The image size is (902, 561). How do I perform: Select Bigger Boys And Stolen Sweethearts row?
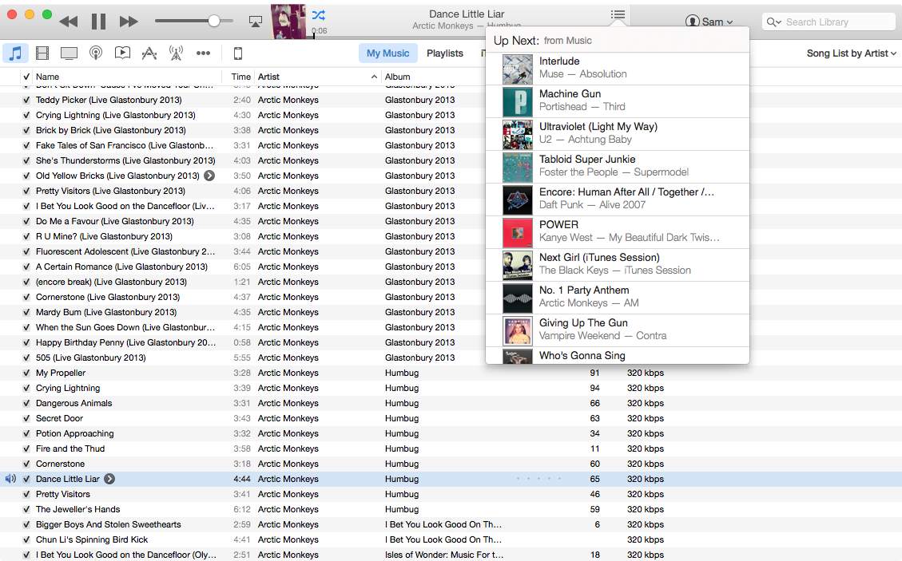coord(451,524)
